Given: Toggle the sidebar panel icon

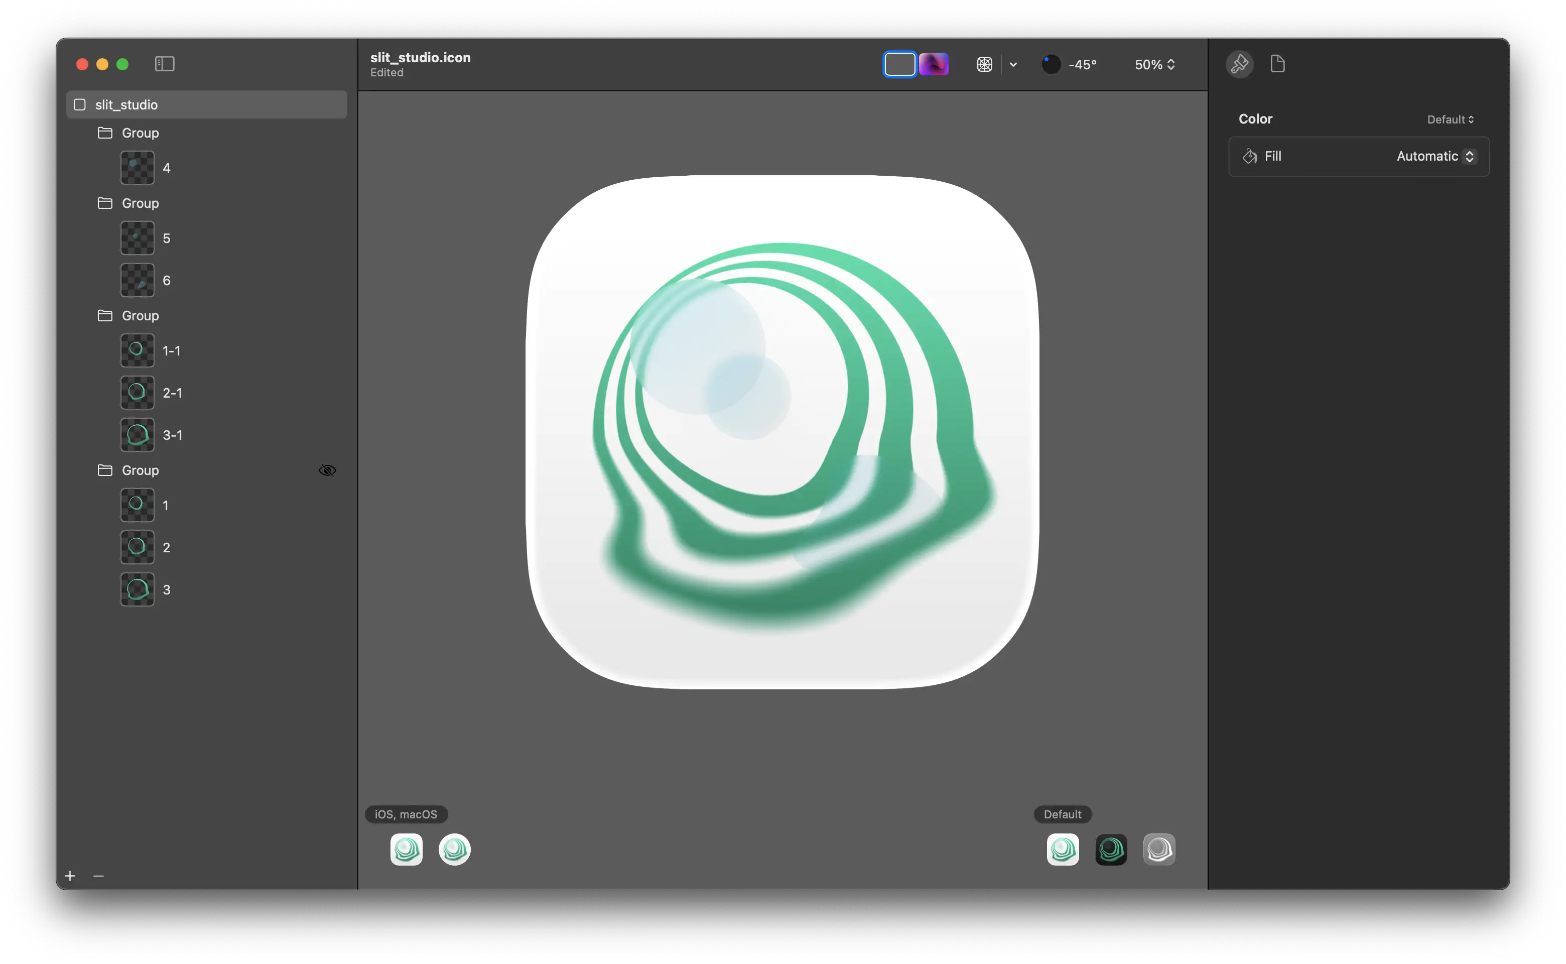Looking at the screenshot, I should [x=165, y=64].
